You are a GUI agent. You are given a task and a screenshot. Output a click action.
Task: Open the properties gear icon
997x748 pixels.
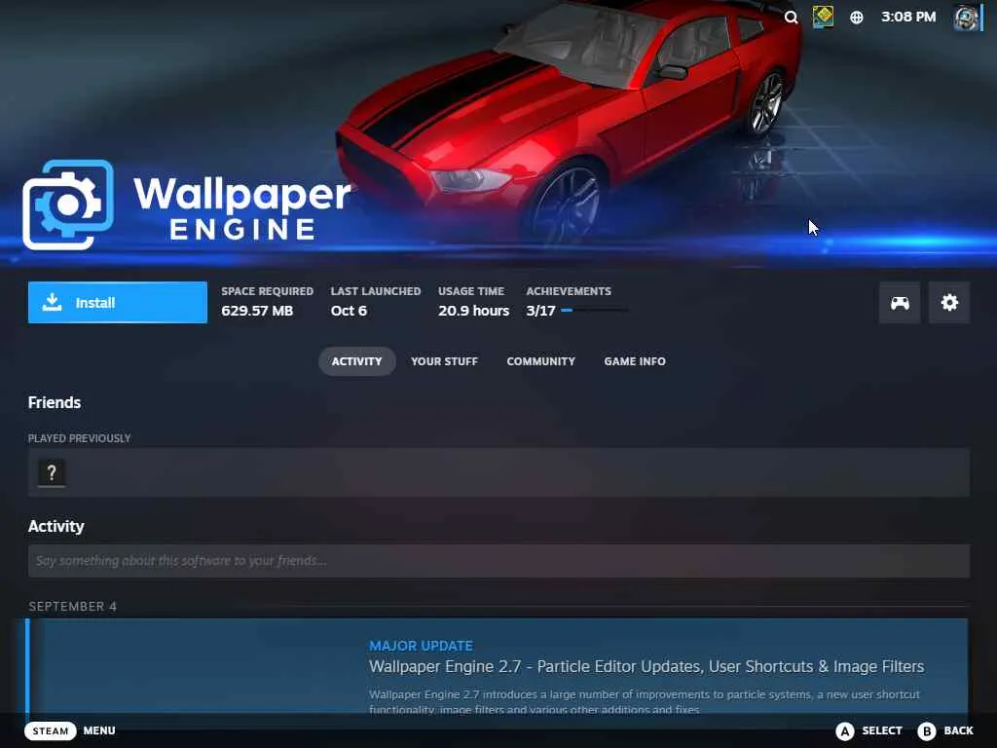click(x=948, y=303)
